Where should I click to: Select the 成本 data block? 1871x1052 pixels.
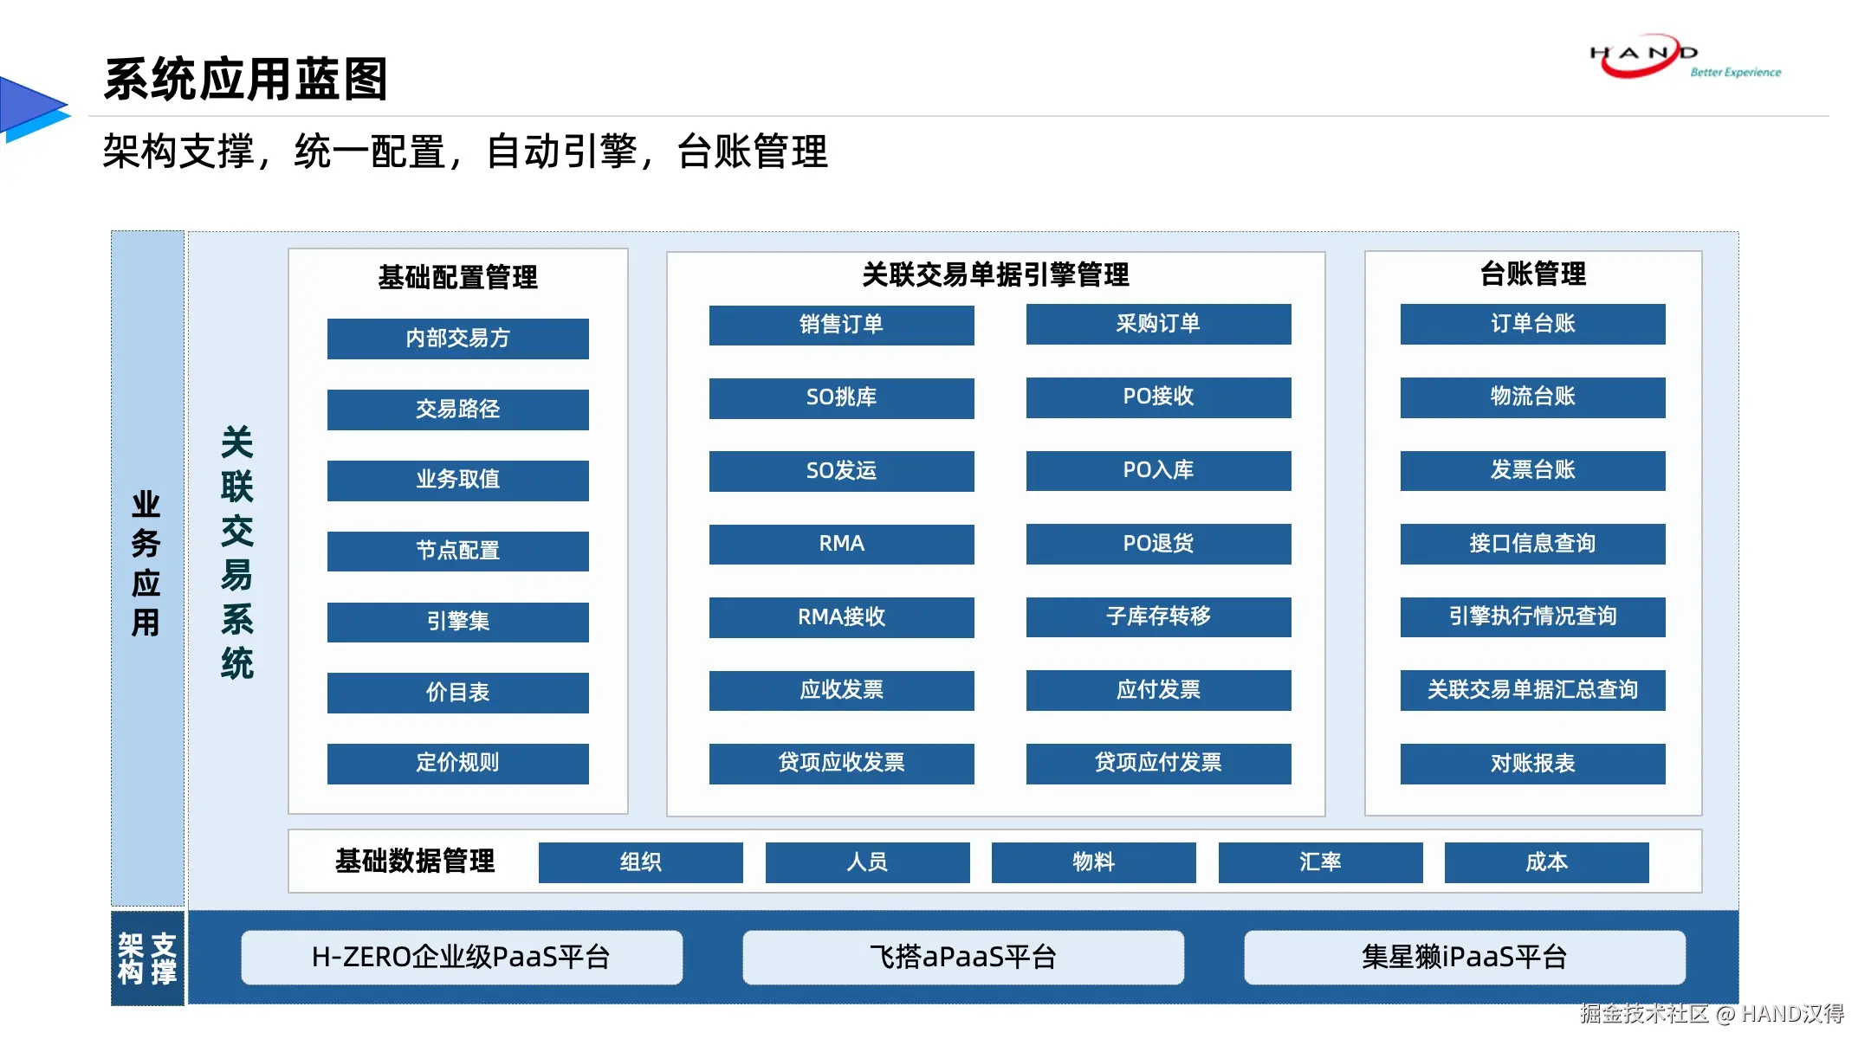click(x=1546, y=862)
